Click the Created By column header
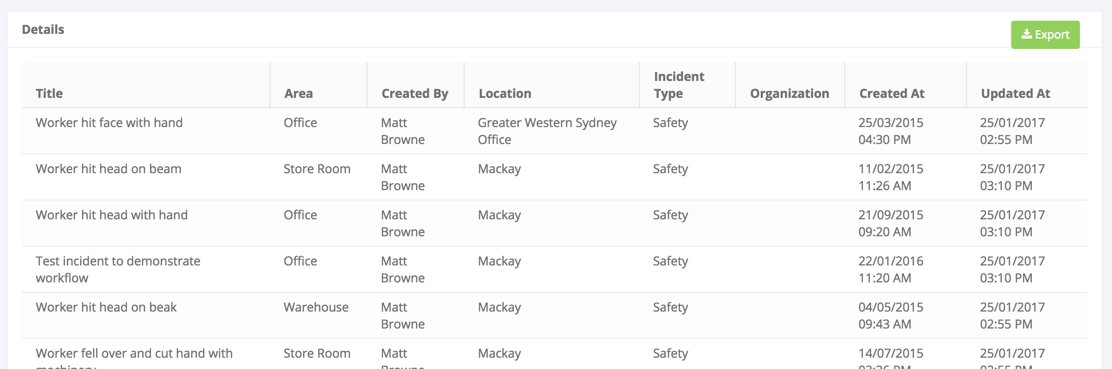1112x369 pixels. [415, 94]
